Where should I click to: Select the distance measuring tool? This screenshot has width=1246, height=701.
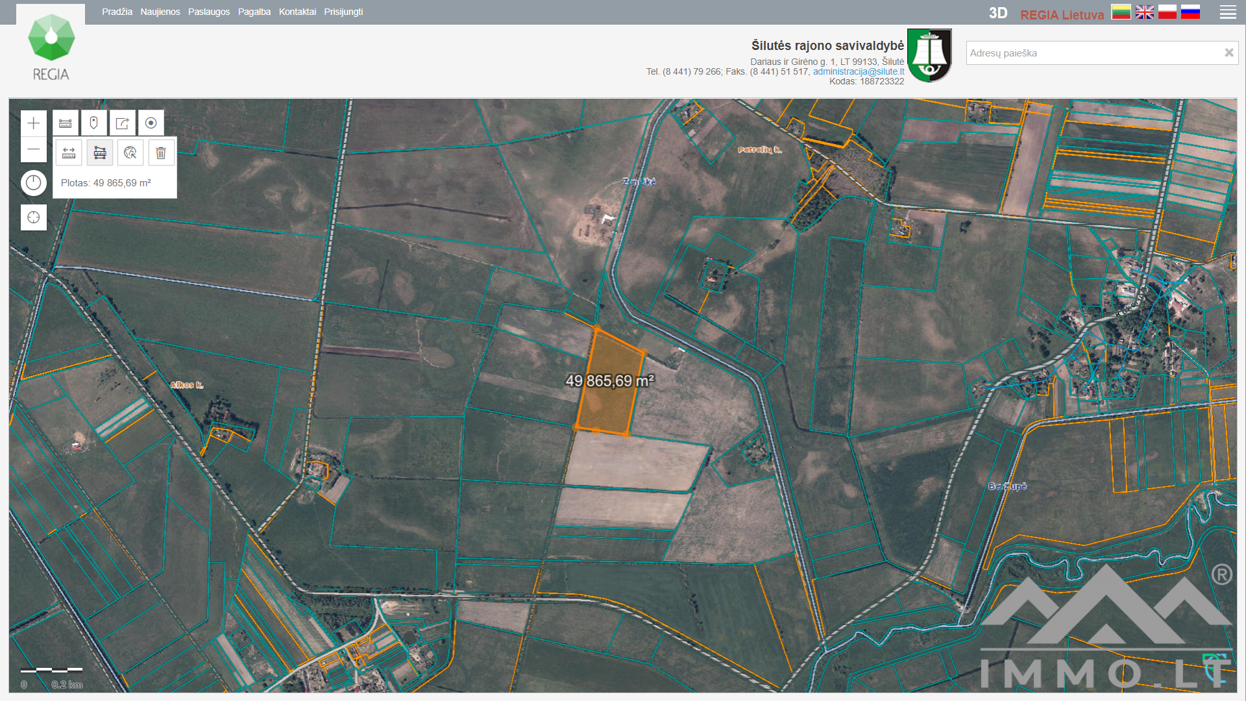pos(69,153)
